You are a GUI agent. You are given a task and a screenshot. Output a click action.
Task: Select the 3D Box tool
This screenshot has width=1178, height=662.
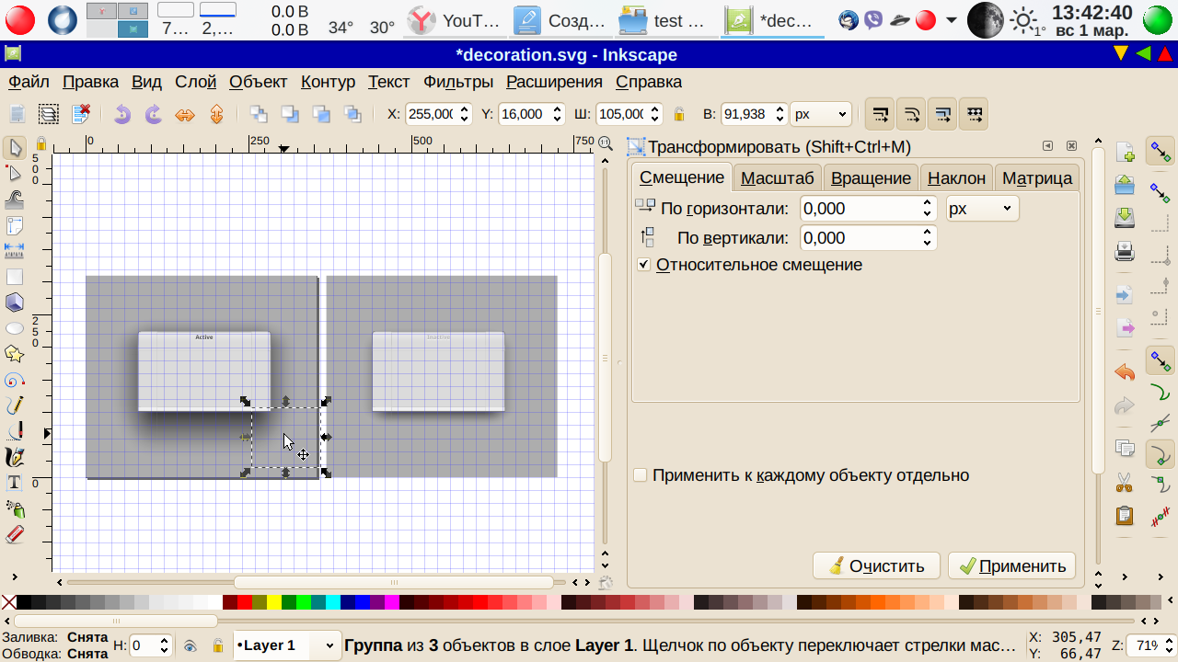point(15,302)
